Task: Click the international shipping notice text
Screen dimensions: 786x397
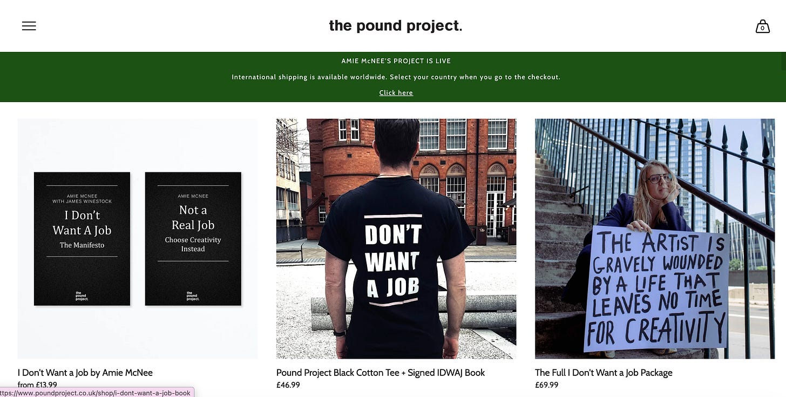Action: (396, 77)
